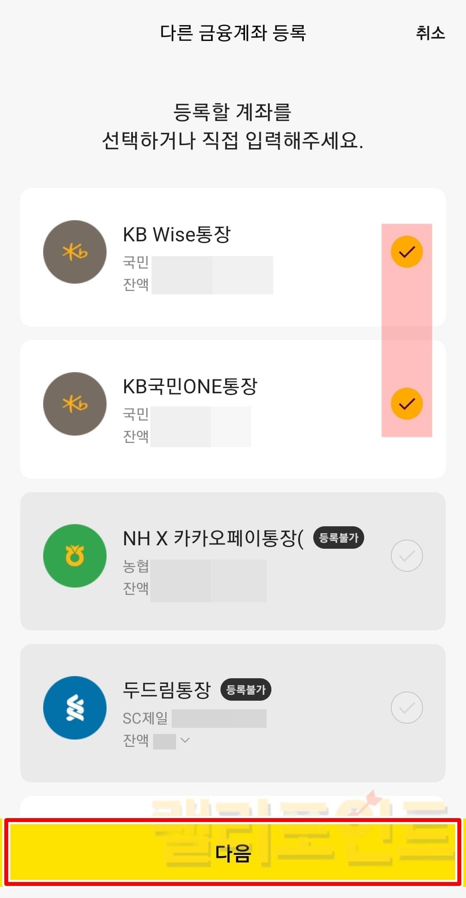This screenshot has height=898, width=466.
Task: Expand the 두드림통장 balance chevron
Action: click(x=185, y=740)
